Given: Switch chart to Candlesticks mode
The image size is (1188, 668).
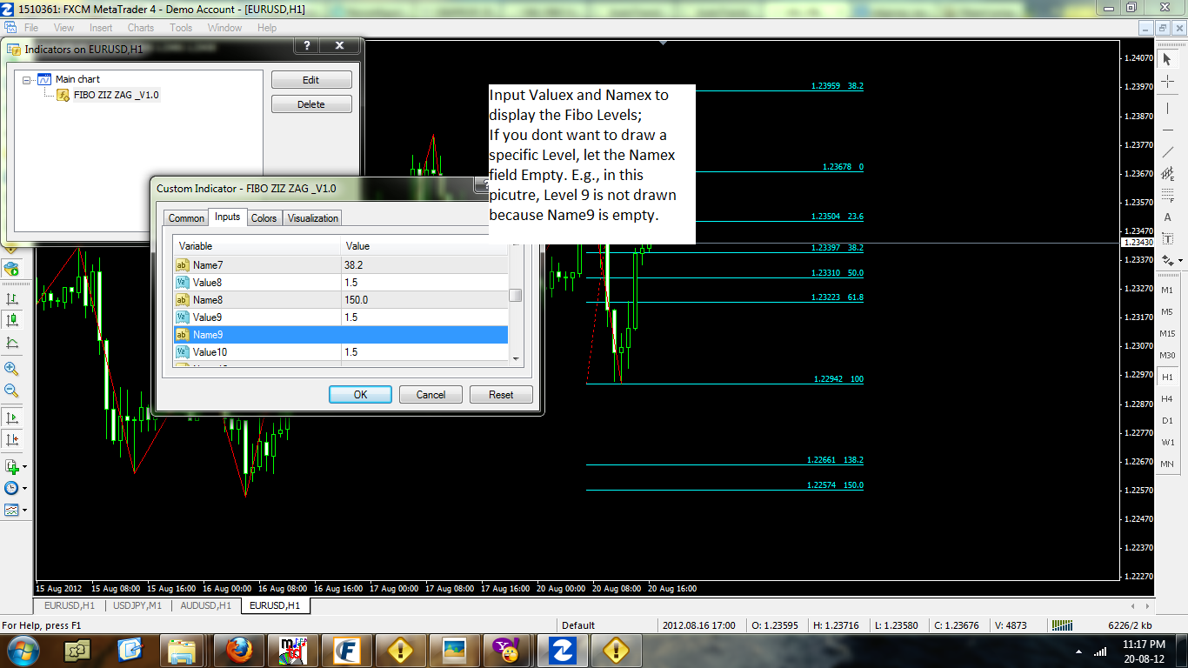Looking at the screenshot, I should pyautogui.click(x=12, y=320).
